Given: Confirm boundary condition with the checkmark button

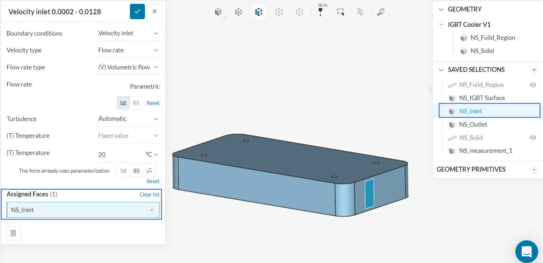Looking at the screenshot, I should (137, 12).
